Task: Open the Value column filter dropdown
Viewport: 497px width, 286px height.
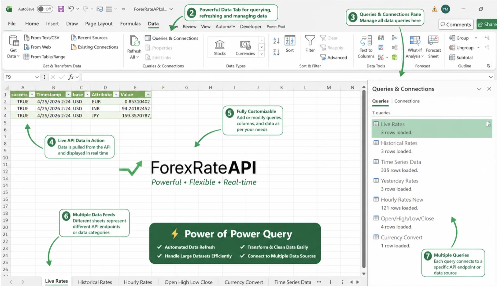Action: (148, 95)
